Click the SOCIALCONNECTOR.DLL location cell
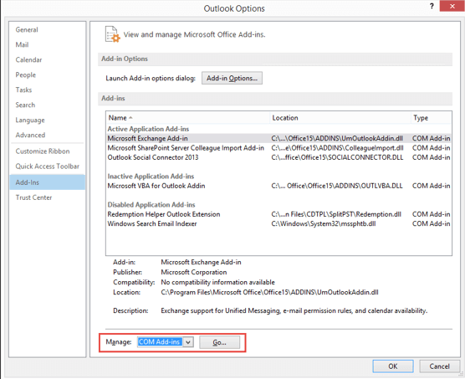The height and width of the screenshot is (379, 465). 337,157
